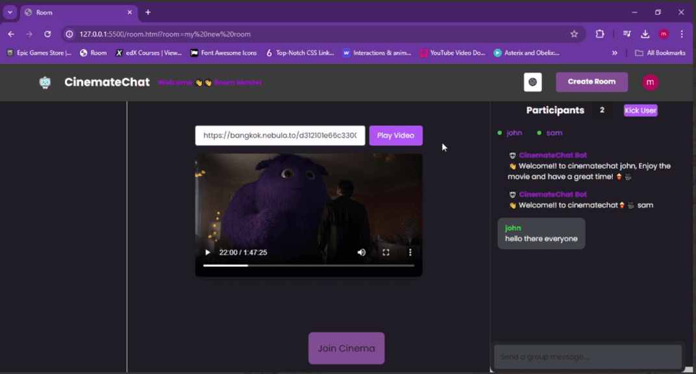696x374 pixels.
Task: Click the CinemateChat robot logo icon
Action: pyautogui.click(x=45, y=82)
